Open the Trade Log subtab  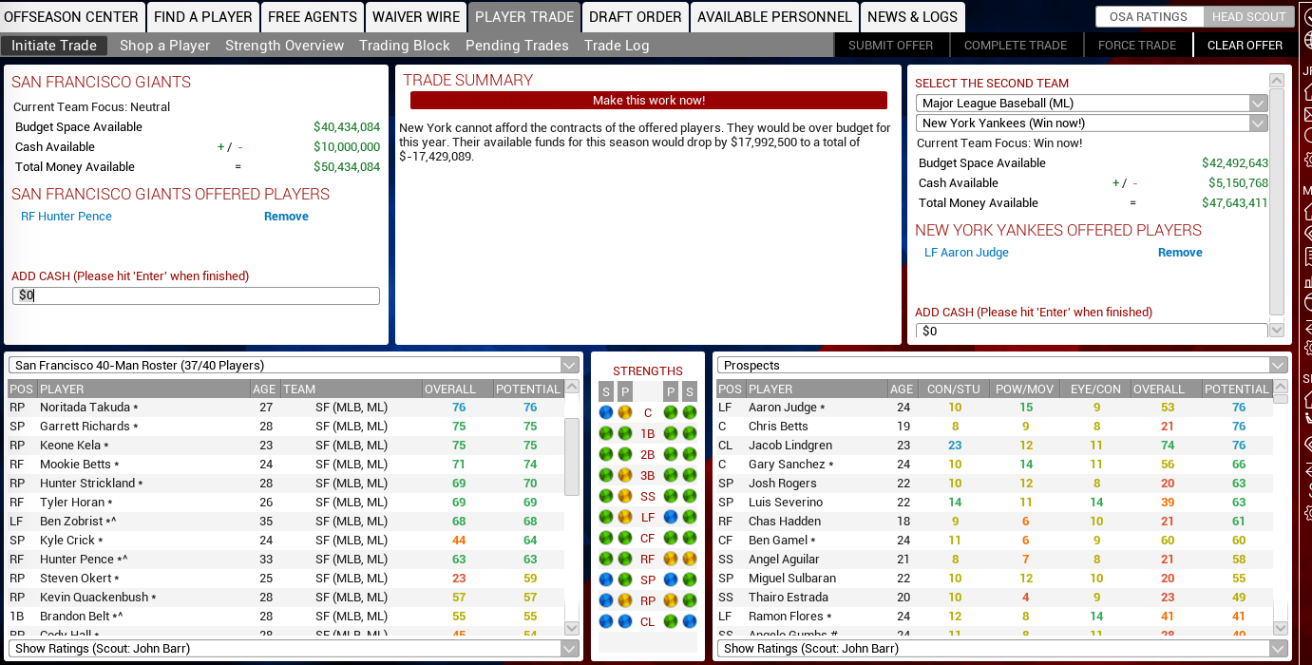[x=617, y=46]
